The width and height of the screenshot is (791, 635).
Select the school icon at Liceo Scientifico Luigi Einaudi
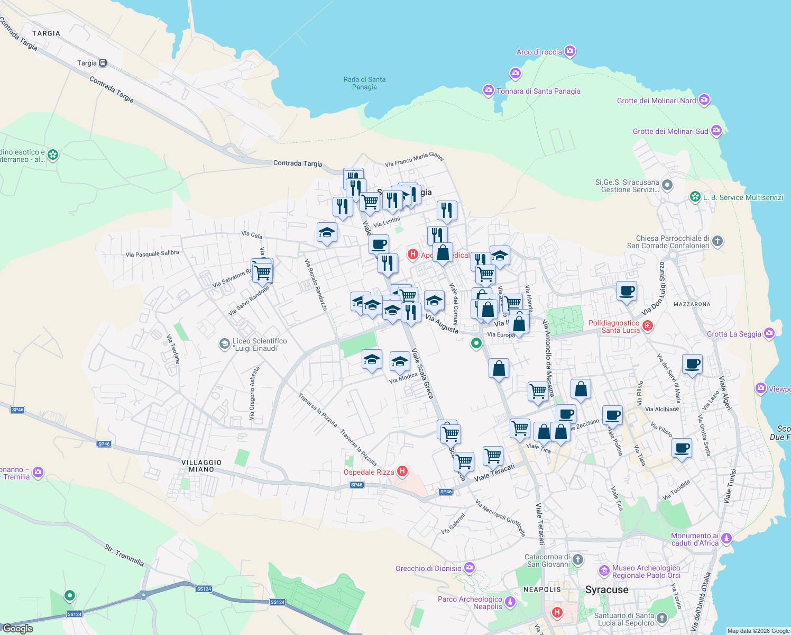tap(225, 344)
